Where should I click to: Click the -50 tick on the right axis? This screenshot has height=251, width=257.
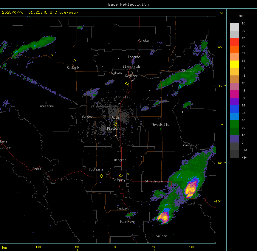[219, 163]
